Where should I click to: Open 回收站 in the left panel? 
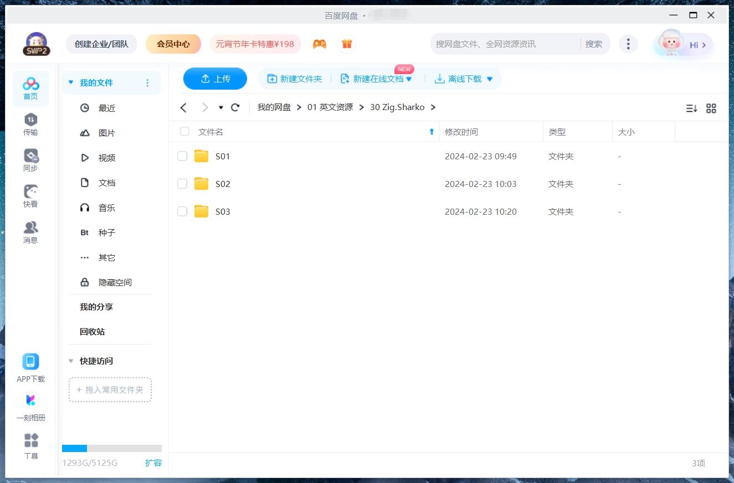92,331
